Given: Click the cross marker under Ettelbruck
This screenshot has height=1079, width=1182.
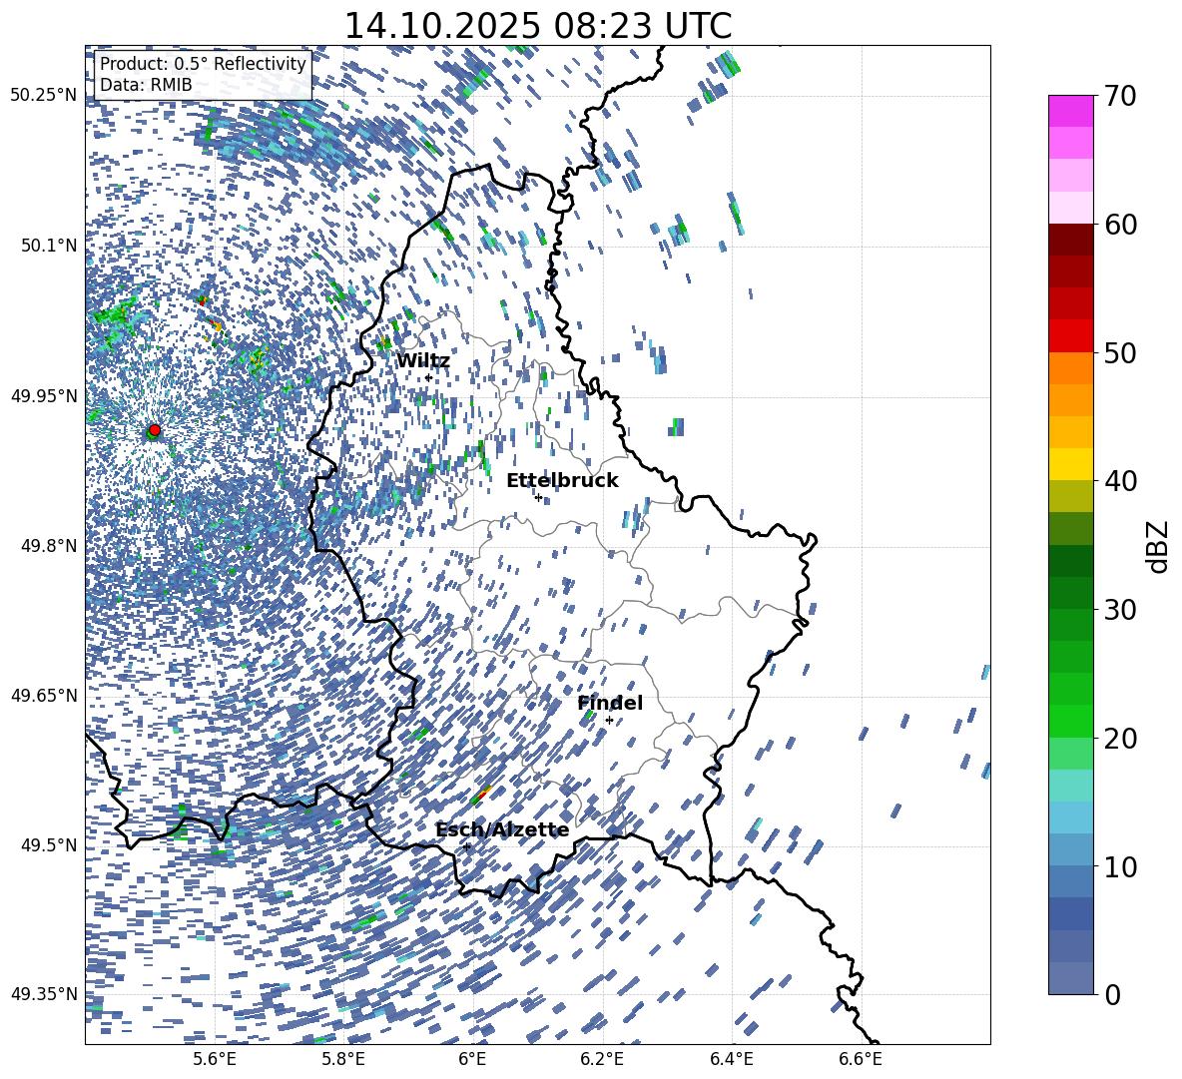Looking at the screenshot, I should (538, 497).
